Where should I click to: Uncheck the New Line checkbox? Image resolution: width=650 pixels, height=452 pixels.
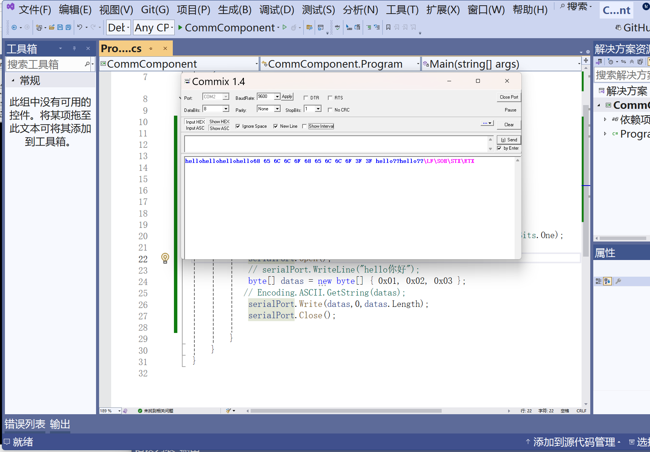pyautogui.click(x=276, y=126)
